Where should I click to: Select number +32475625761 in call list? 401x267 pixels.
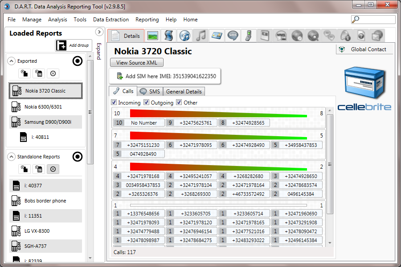192,123
